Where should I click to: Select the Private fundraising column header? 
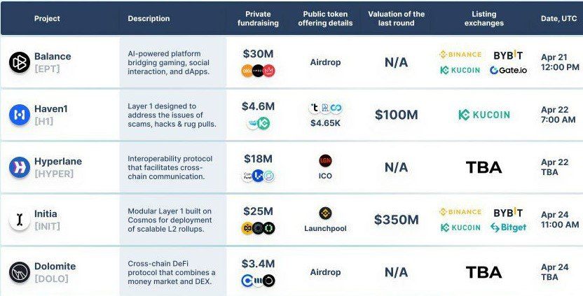click(261, 18)
